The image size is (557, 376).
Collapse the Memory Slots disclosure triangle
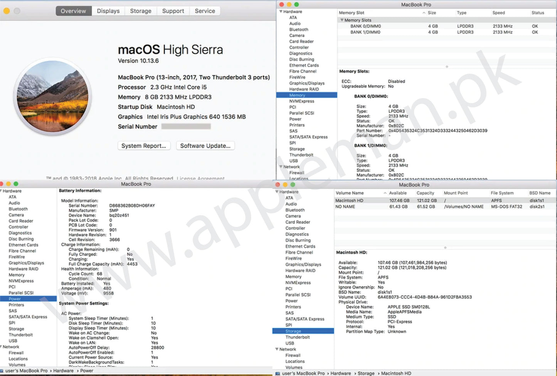[x=342, y=20]
